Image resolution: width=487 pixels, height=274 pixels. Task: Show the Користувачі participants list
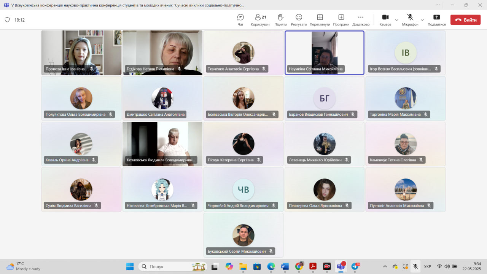point(261,20)
